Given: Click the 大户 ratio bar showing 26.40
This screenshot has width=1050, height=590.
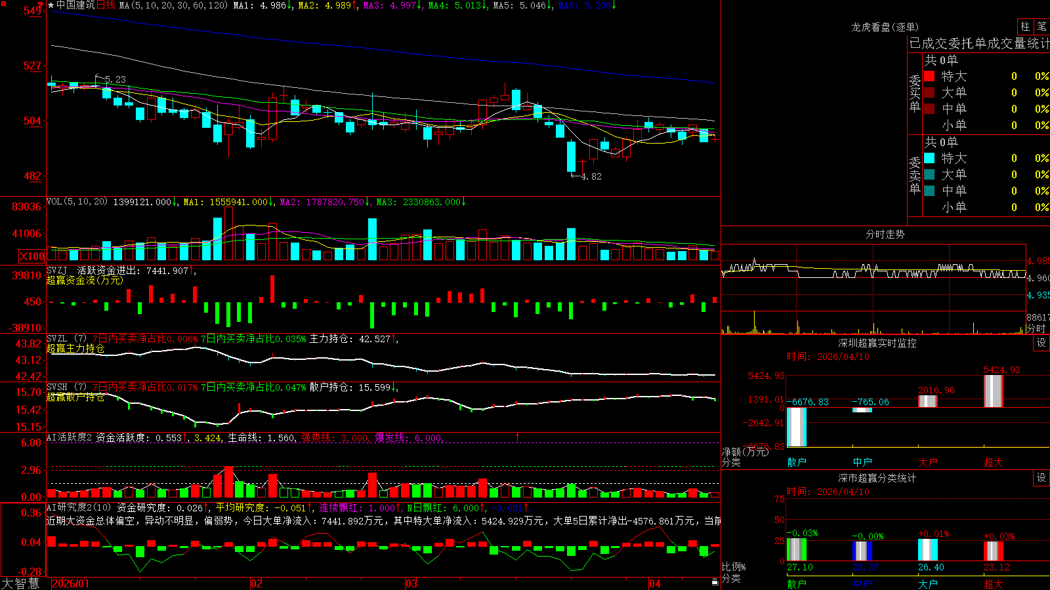Looking at the screenshot, I should pyautogui.click(x=928, y=550).
